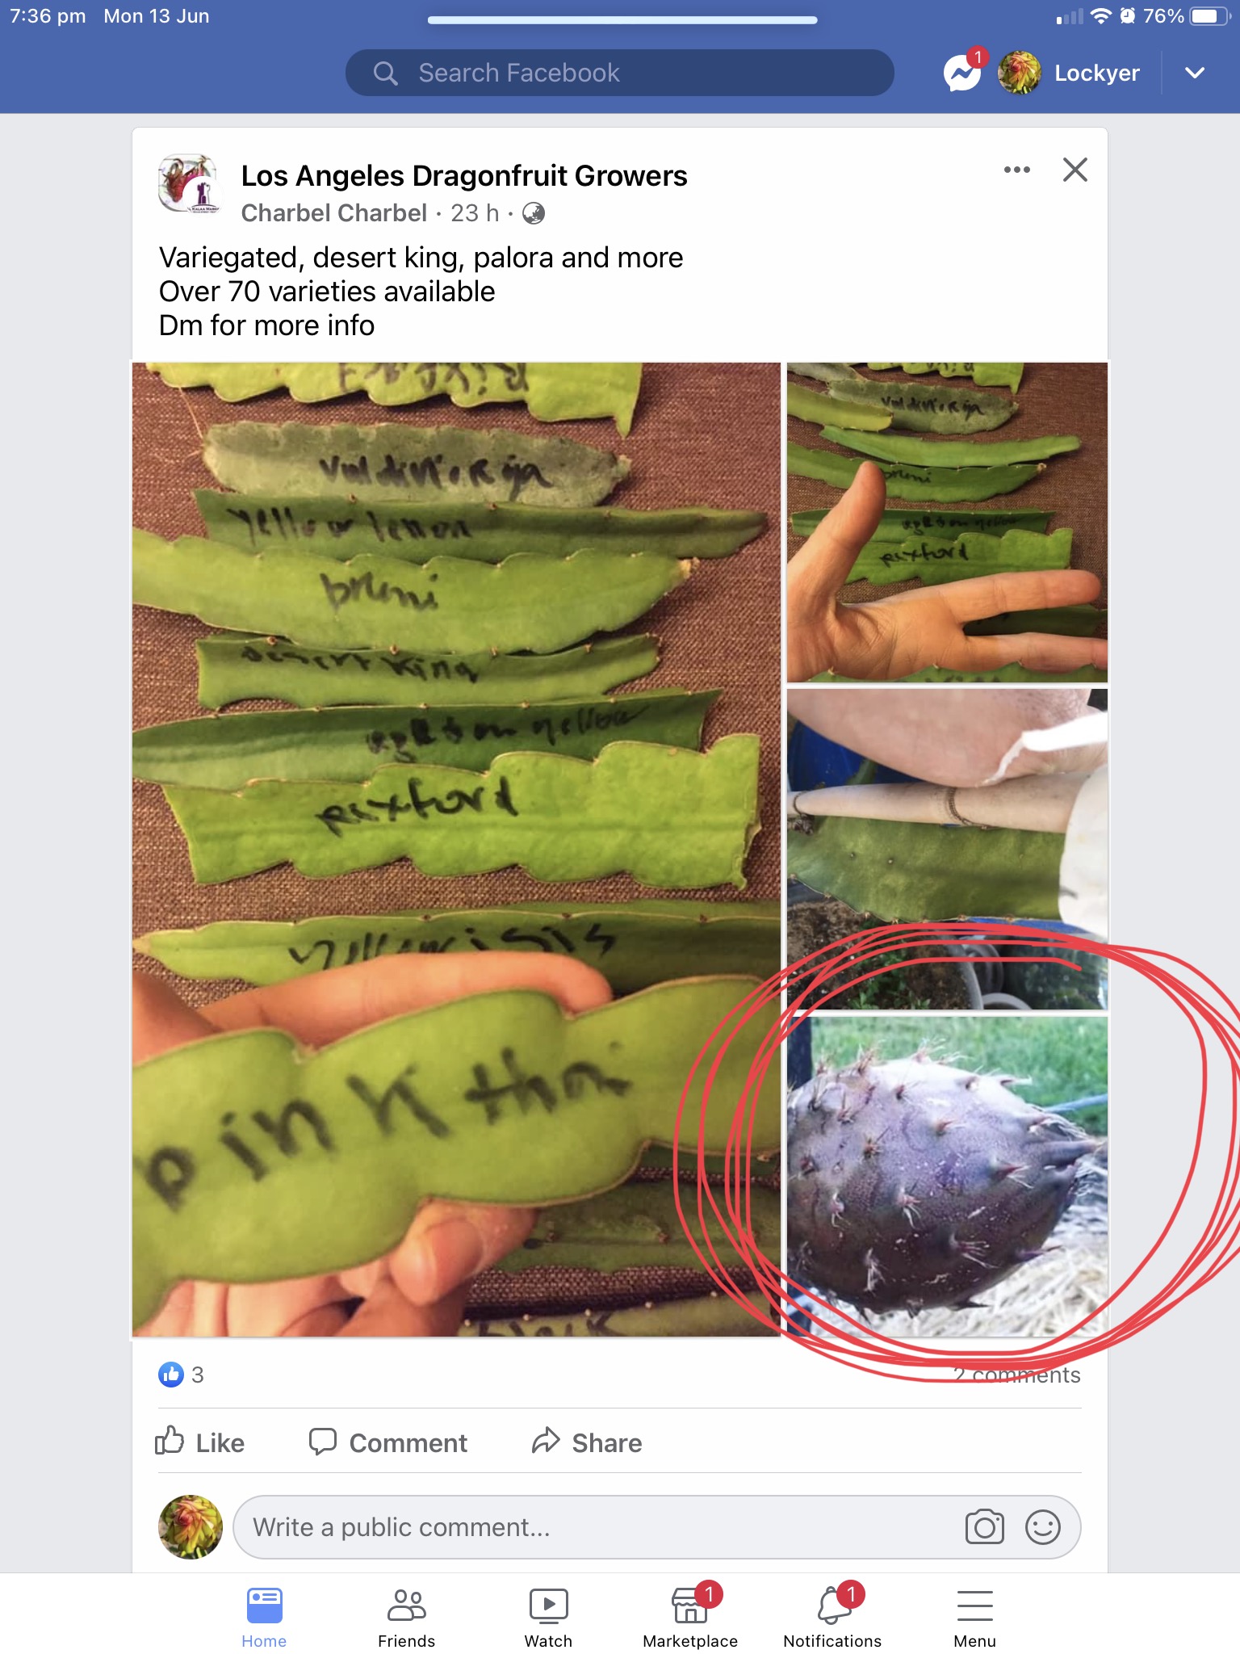Viewport: 1240px width, 1654px height.
Task: Open Los Angeles Dragonfruit Growers group
Action: coord(464,176)
